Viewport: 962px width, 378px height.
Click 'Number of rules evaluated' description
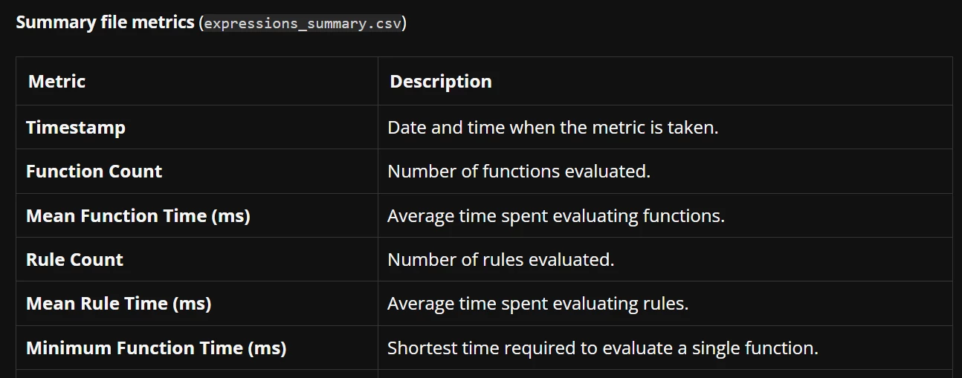[x=501, y=260]
